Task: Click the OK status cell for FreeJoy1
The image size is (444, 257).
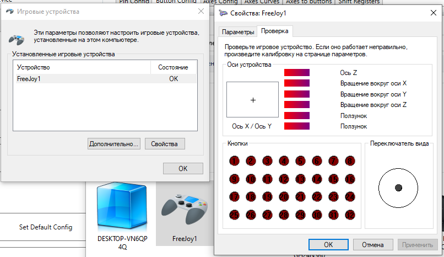Action: click(x=174, y=79)
